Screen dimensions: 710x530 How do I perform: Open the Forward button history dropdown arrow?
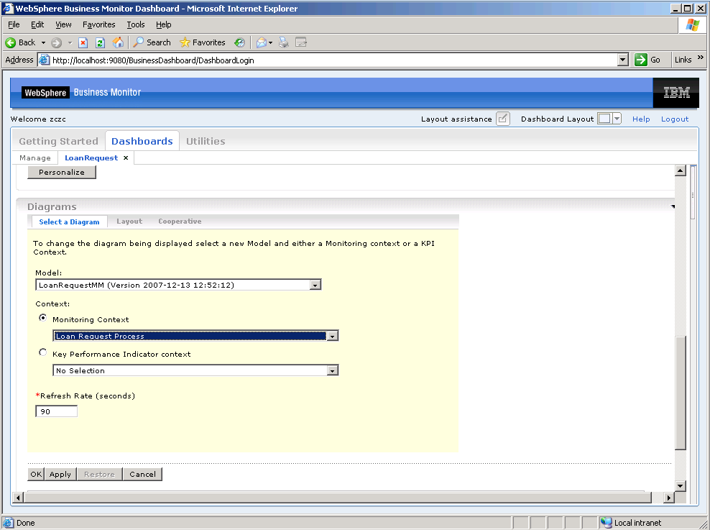tap(70, 42)
